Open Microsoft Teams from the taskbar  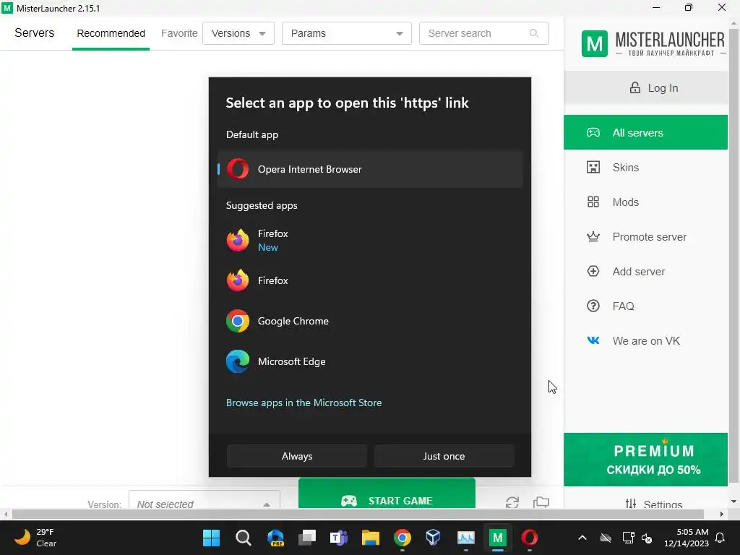pyautogui.click(x=338, y=538)
